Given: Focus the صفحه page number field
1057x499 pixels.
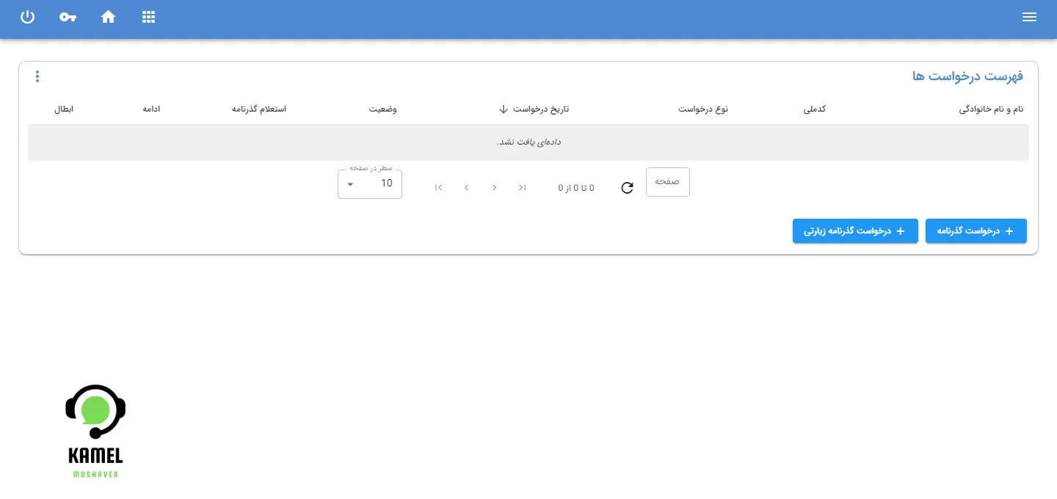Looking at the screenshot, I should click(668, 182).
